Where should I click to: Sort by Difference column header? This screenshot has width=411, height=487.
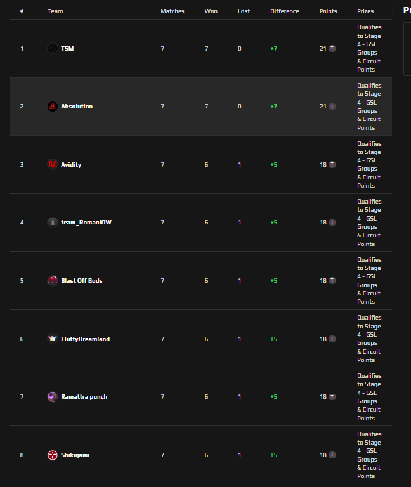click(x=284, y=11)
